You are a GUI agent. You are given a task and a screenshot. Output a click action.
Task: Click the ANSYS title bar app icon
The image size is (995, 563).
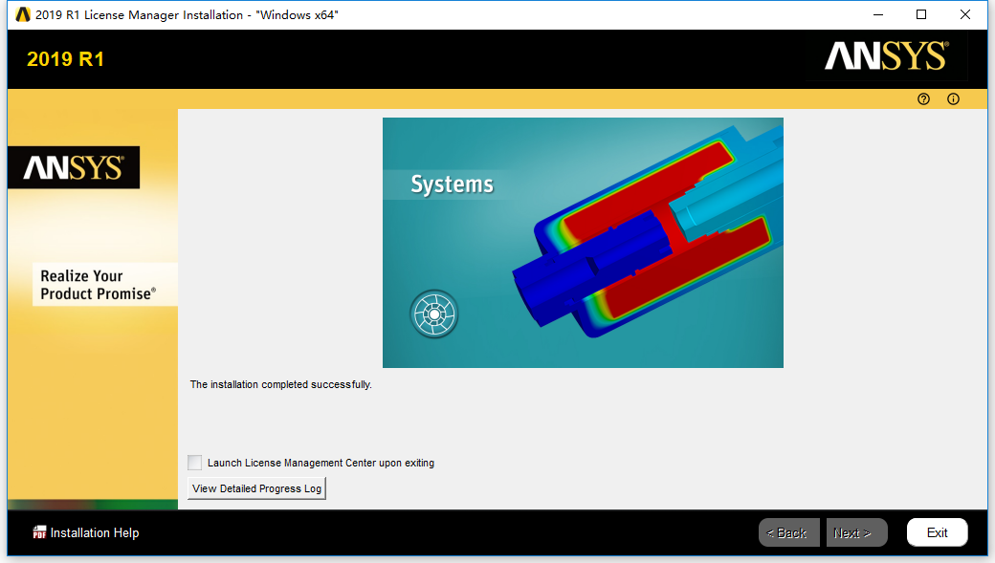[x=23, y=14]
